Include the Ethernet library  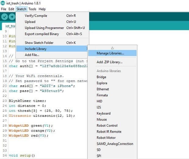(x=112, y=89)
